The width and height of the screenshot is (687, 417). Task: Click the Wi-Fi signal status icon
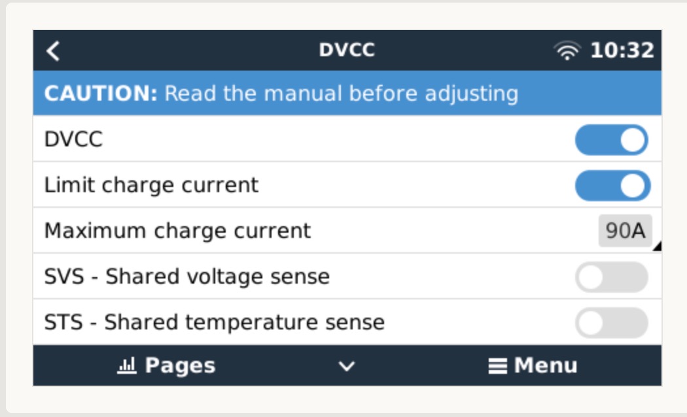(567, 51)
